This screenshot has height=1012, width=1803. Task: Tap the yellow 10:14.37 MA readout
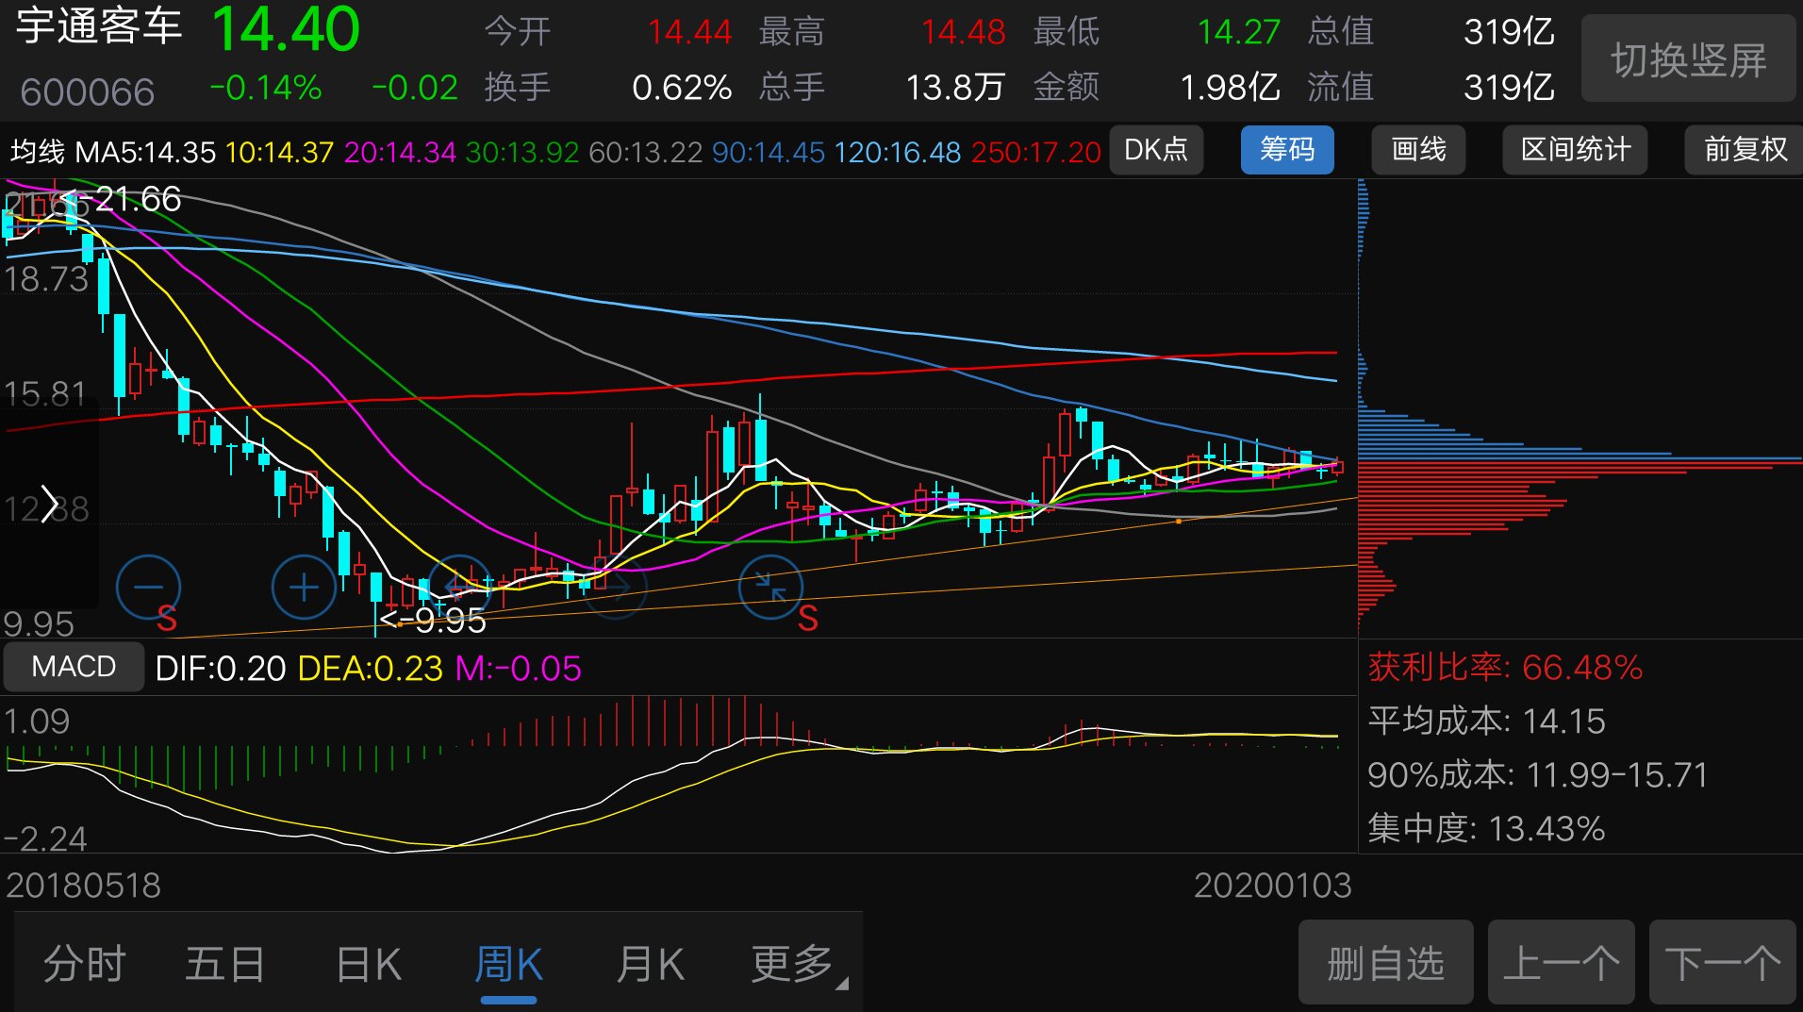(280, 152)
